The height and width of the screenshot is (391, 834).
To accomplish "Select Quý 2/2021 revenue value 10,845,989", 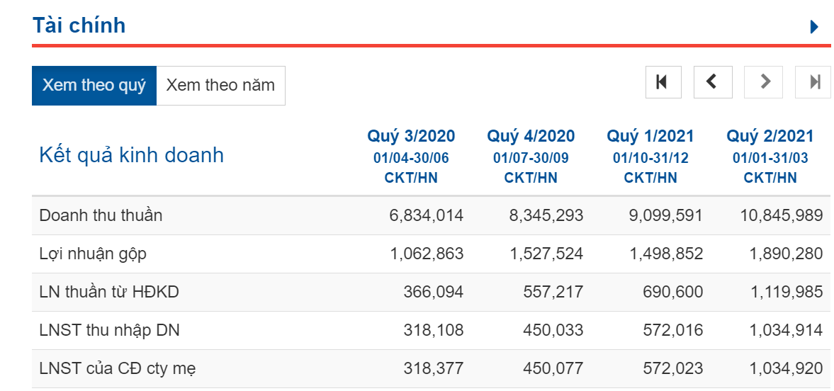I will tap(782, 215).
